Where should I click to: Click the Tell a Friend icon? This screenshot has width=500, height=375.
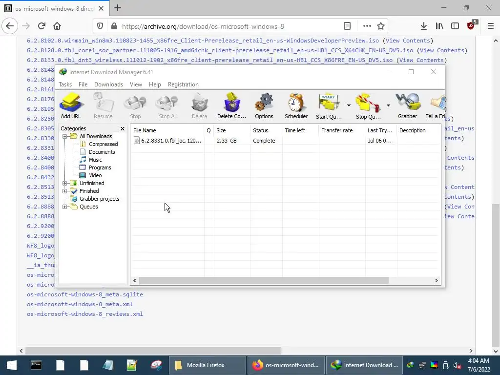436,106
